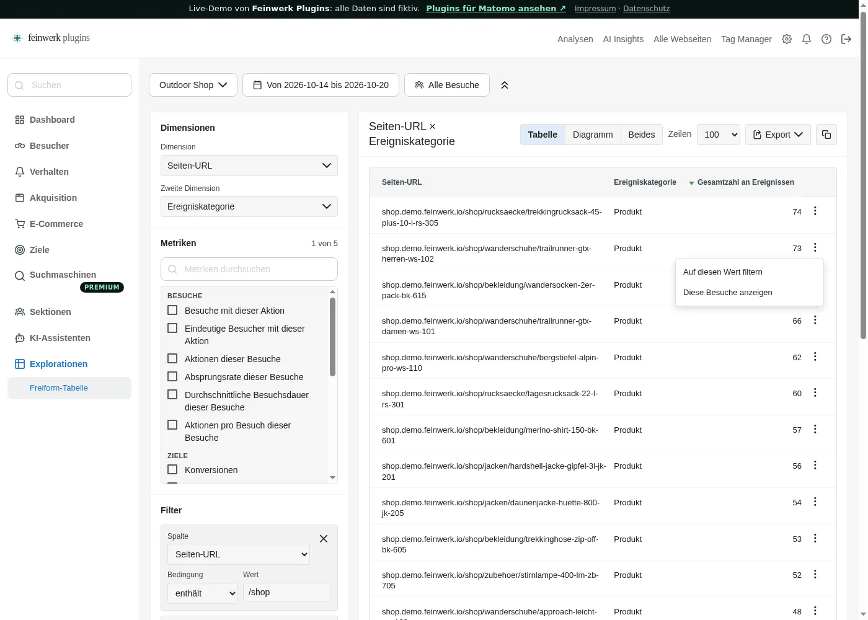Screen dimensions: 868x620
Task: Focus the 'Metriken durchsuchen' search field
Action: pos(249,269)
